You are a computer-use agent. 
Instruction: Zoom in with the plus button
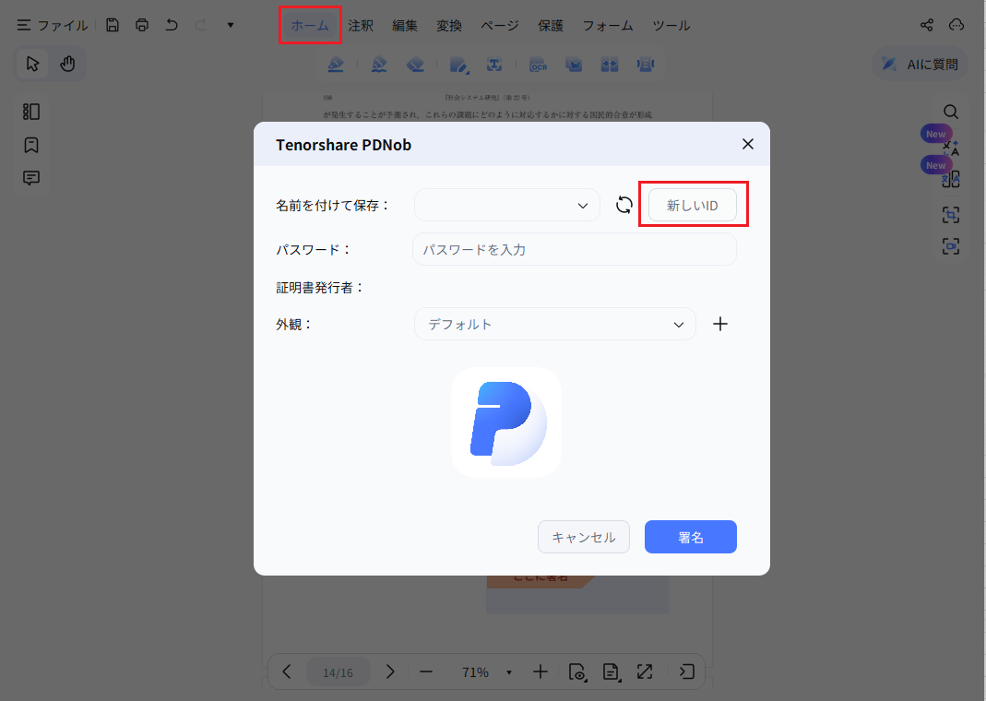(x=541, y=672)
